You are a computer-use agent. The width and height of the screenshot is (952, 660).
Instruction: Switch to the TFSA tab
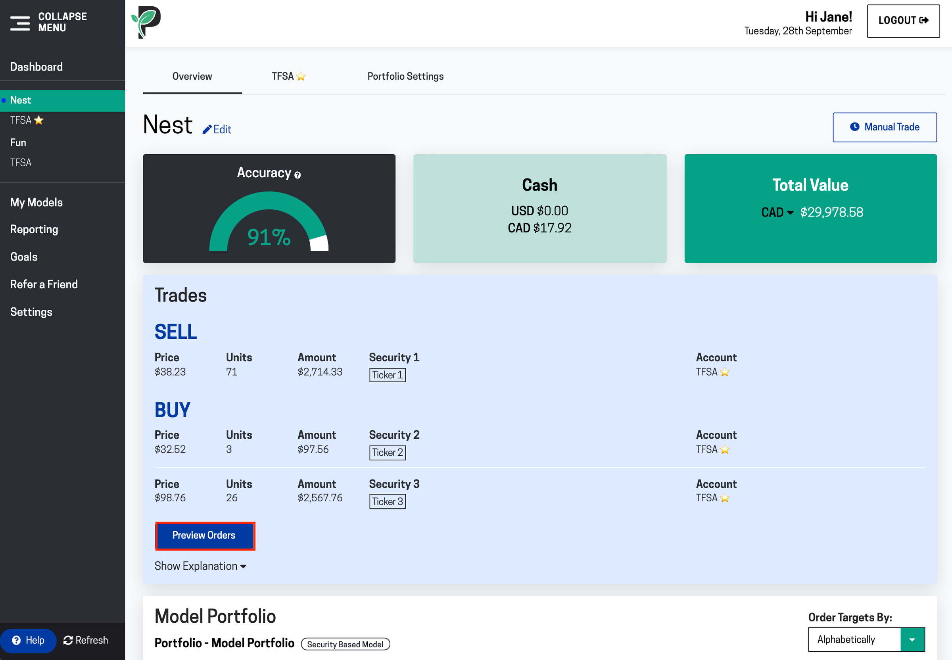coord(288,77)
